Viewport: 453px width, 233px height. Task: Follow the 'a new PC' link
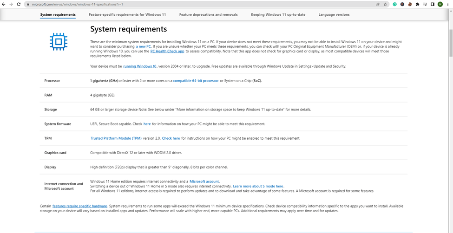(144, 46)
